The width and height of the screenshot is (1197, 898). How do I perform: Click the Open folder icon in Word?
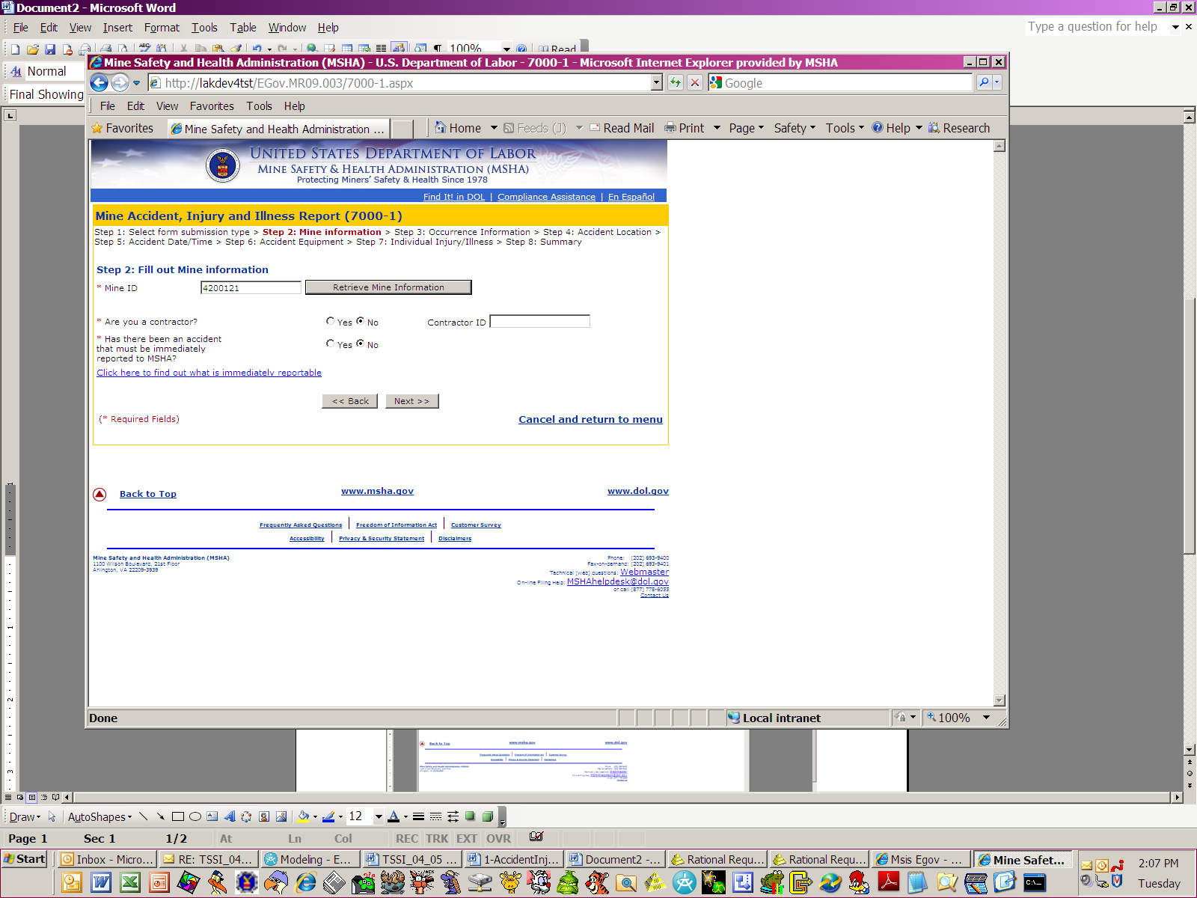32,49
